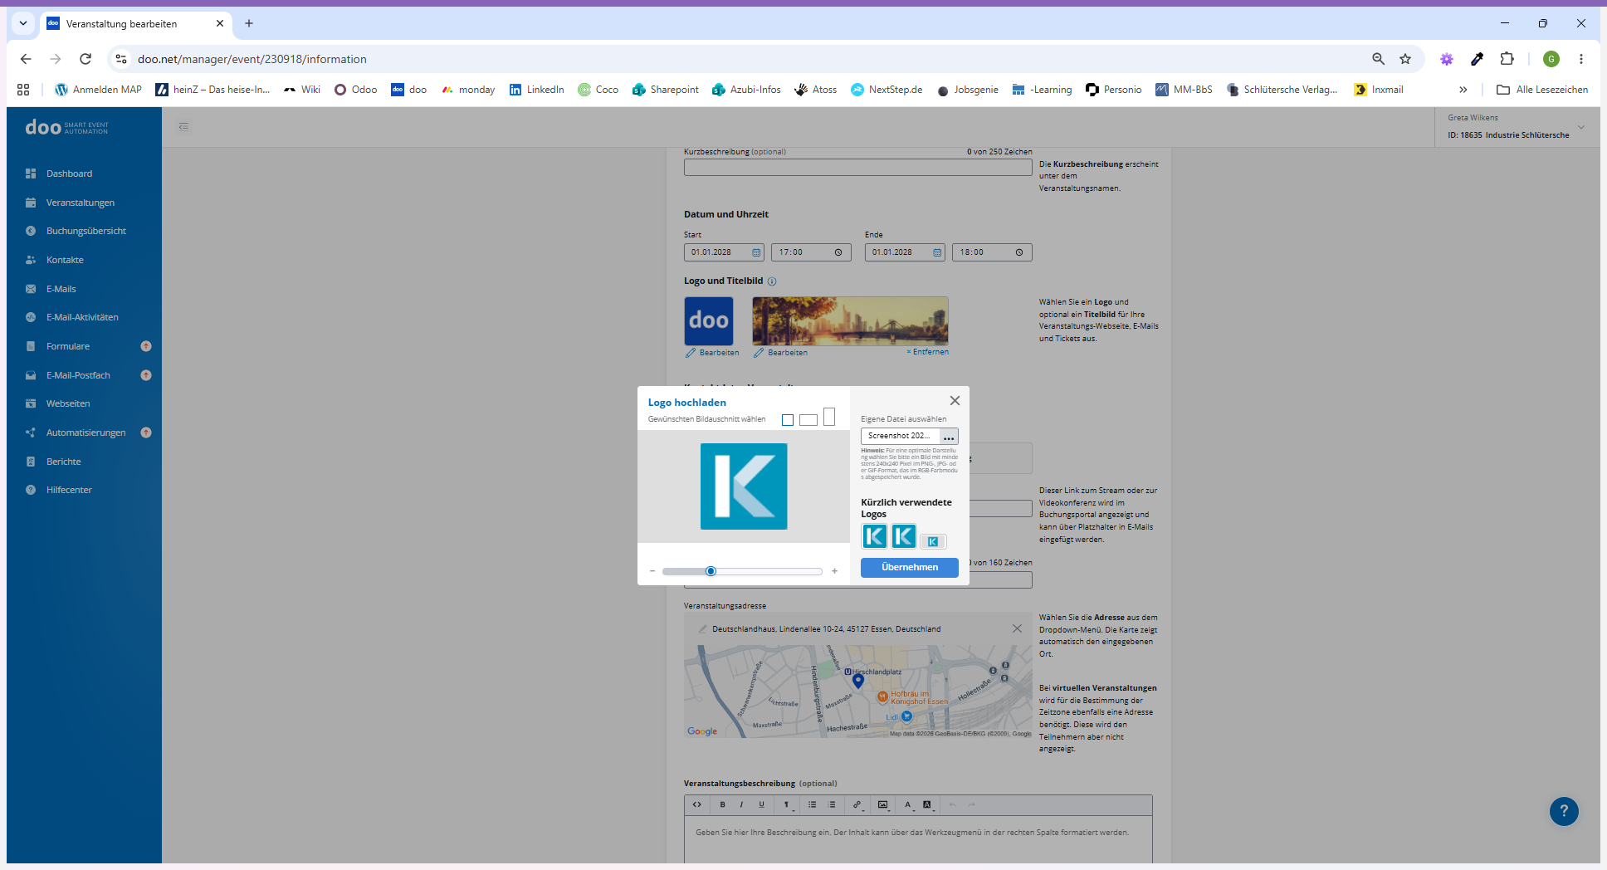Click Bearbeiten under the title image
Viewport: 1607px width, 870px height.
click(780, 353)
